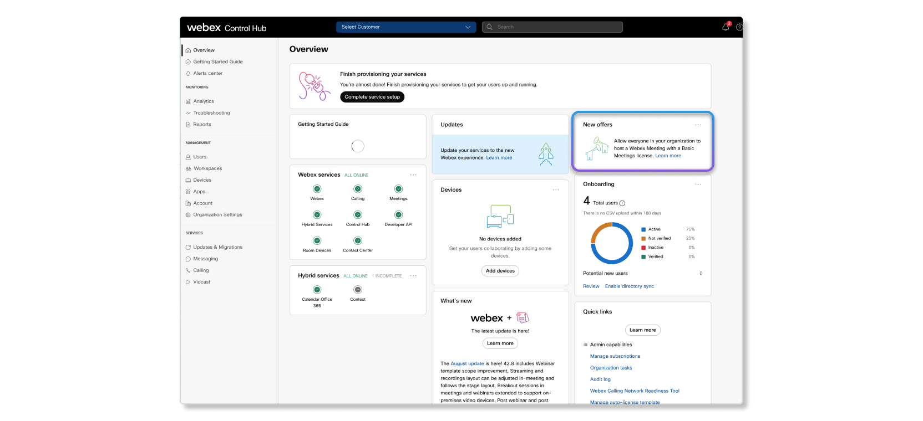Click the Review link in Onboarding
This screenshot has width=923, height=421.
point(591,286)
